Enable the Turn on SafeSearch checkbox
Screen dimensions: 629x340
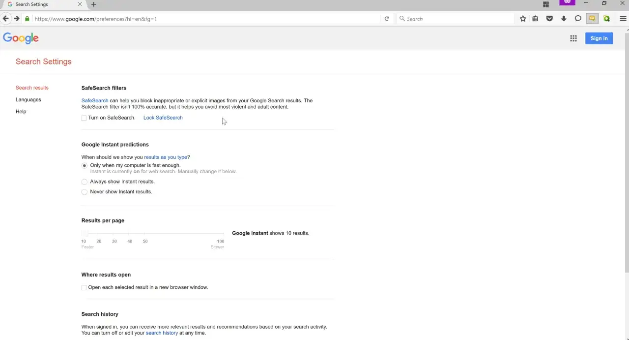click(84, 118)
